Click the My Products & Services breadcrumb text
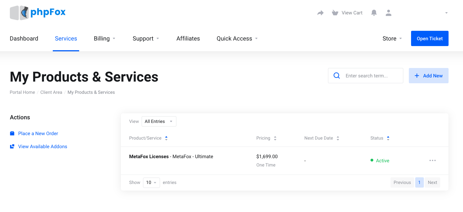 coord(91,92)
